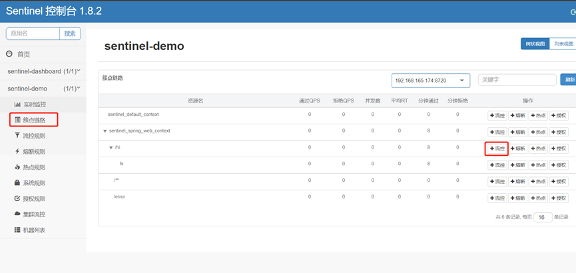Click the table icon beside 簇点链路
This screenshot has width=576, height=273.
tap(17, 120)
